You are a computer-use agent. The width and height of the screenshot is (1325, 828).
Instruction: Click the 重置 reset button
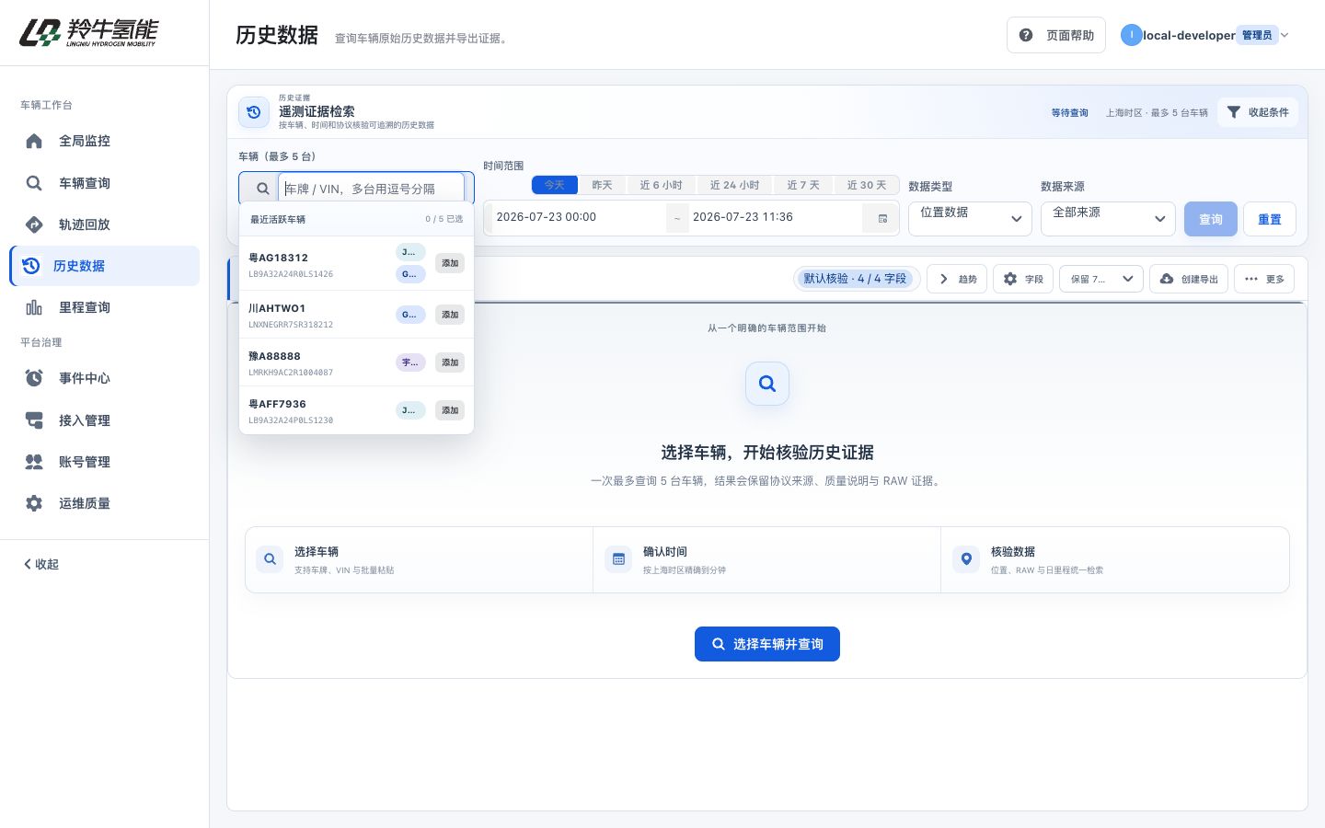(x=1270, y=219)
